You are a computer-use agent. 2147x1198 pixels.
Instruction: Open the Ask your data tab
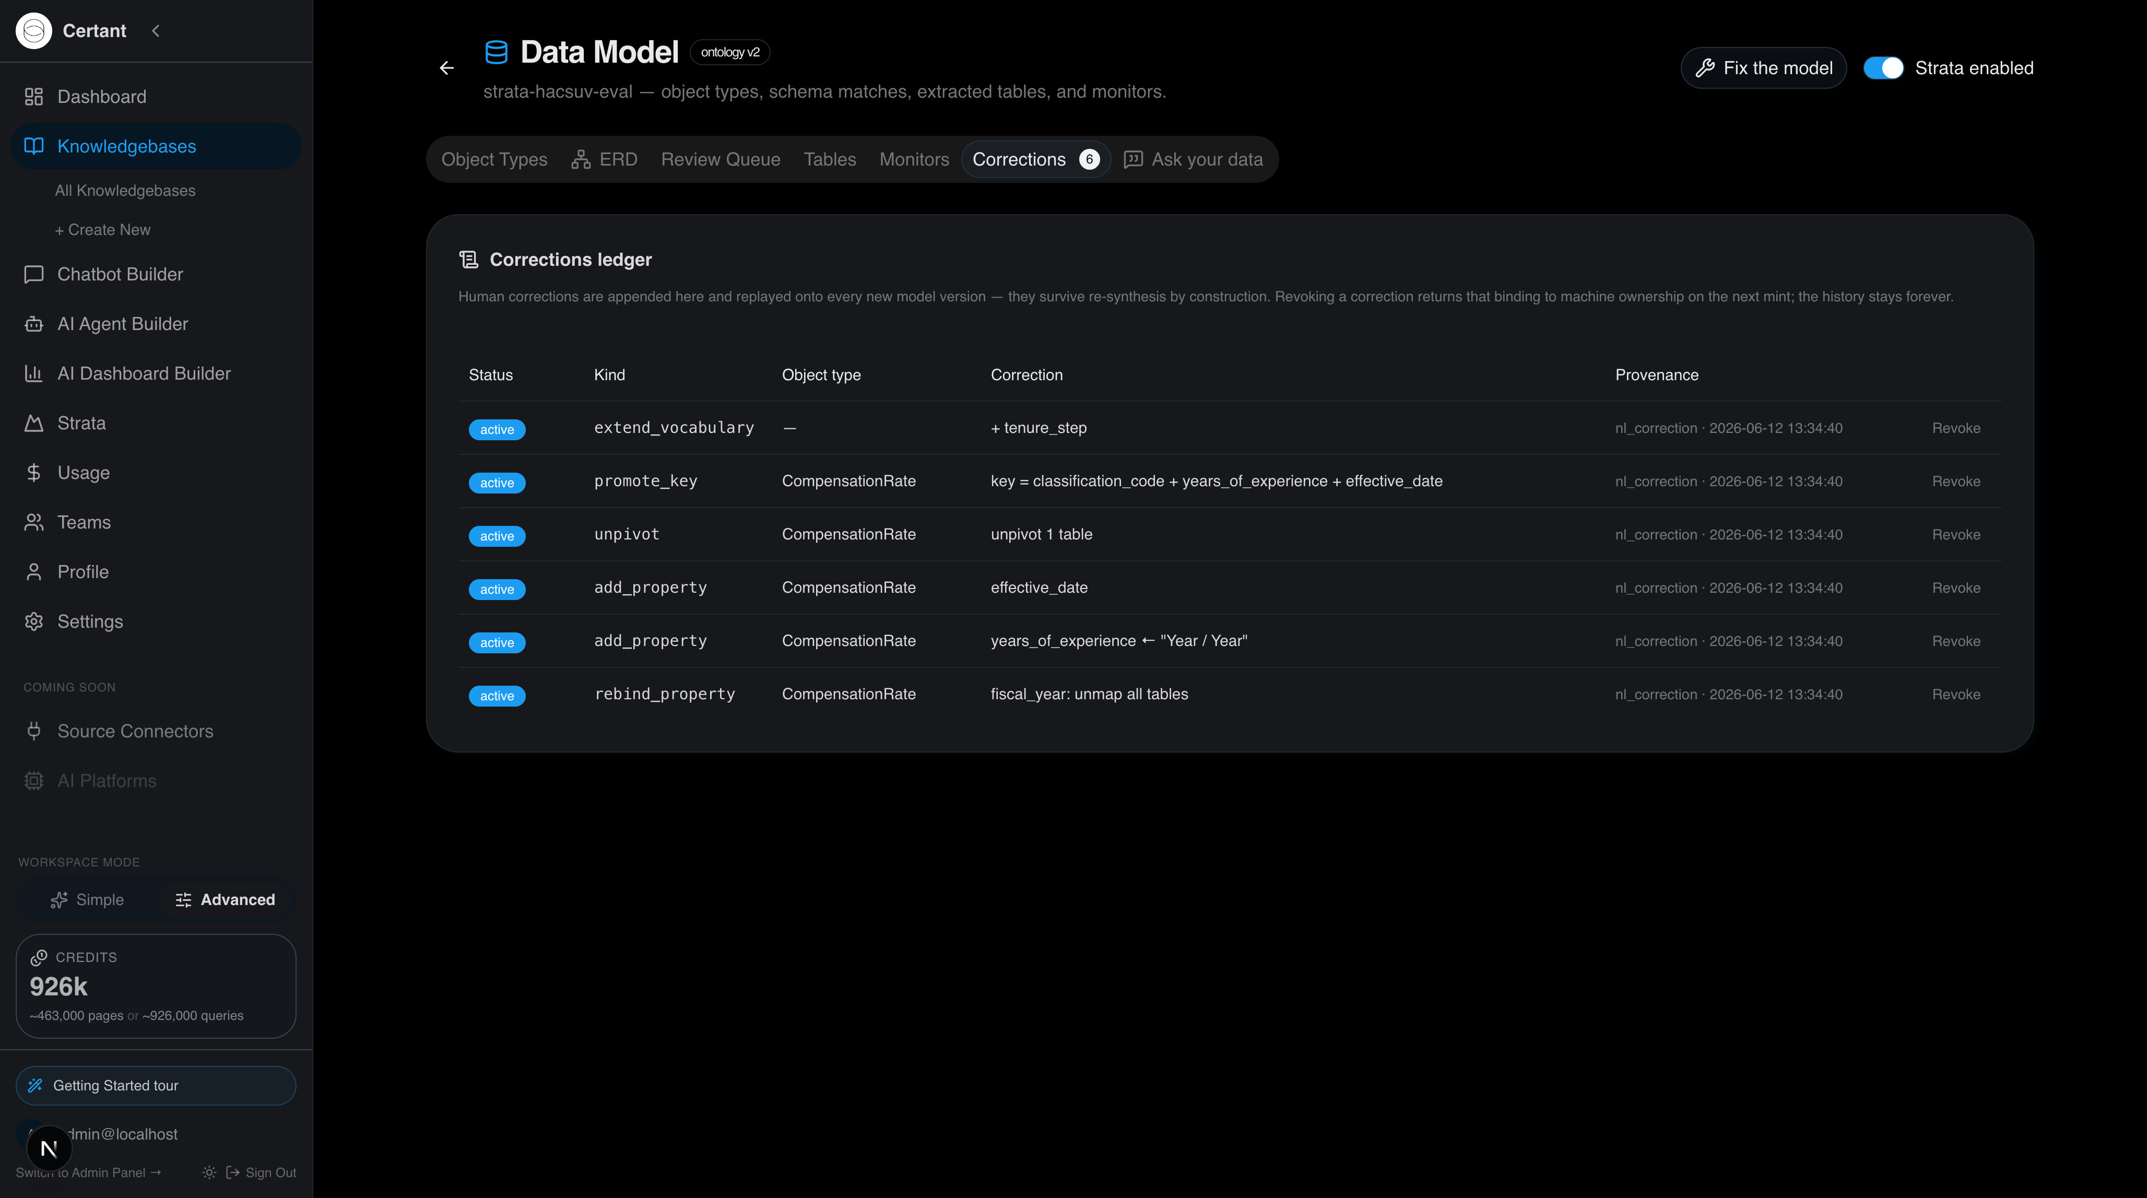click(1194, 159)
